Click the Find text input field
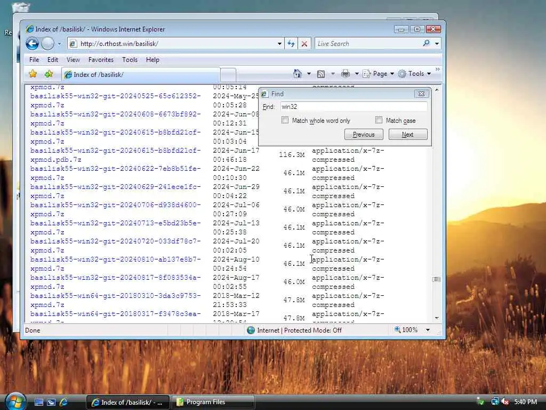 click(x=354, y=107)
